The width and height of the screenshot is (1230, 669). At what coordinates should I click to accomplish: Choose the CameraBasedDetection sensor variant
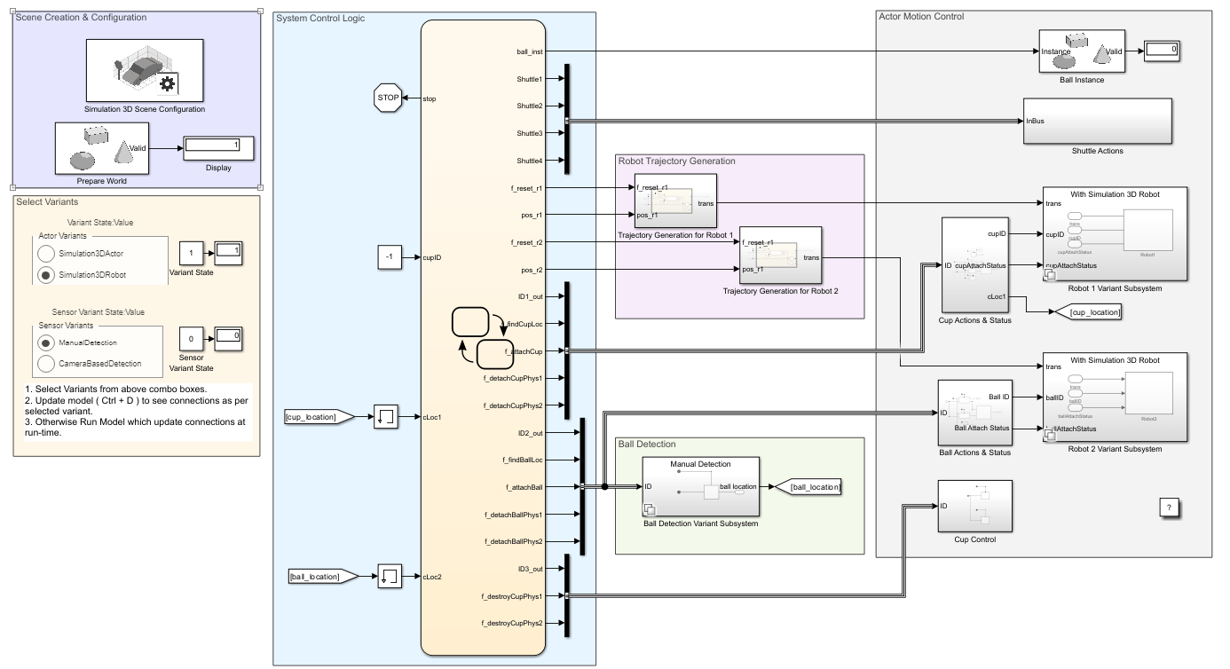(x=45, y=364)
